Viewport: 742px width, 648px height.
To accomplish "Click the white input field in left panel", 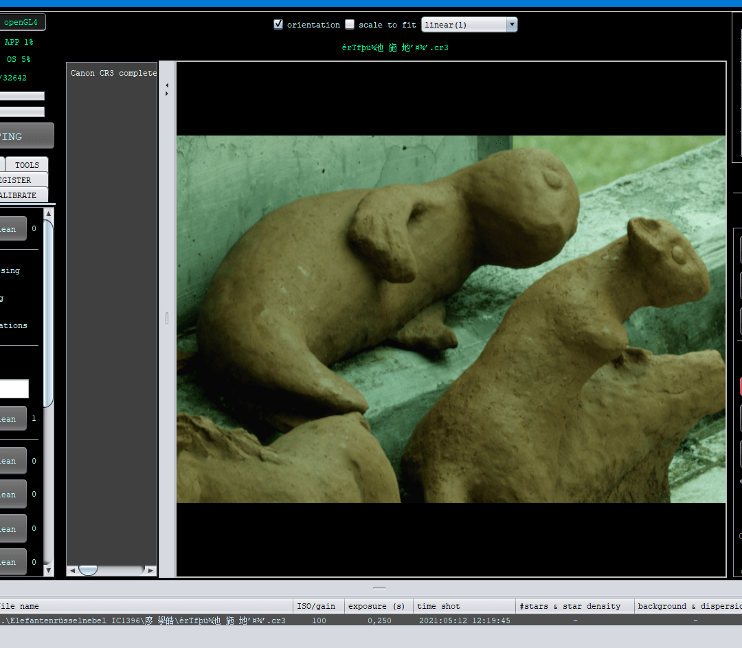I will 14,389.
